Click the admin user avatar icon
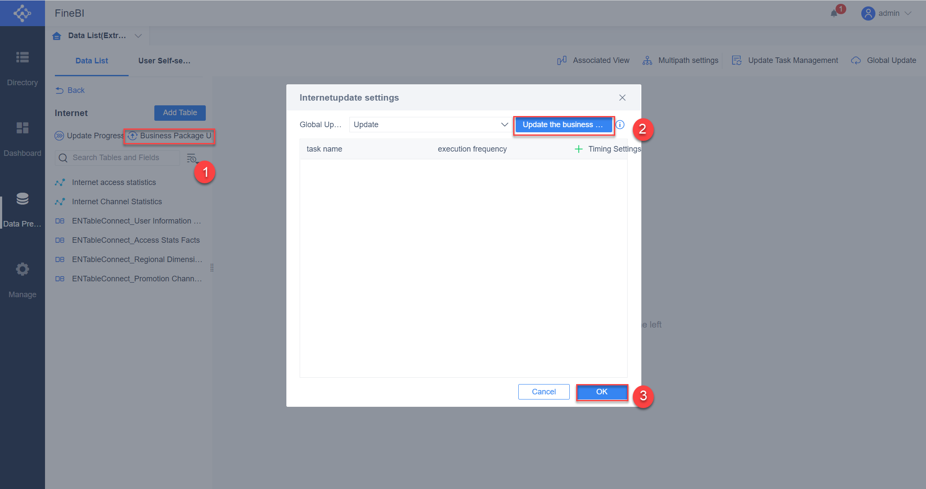 pyautogui.click(x=868, y=13)
